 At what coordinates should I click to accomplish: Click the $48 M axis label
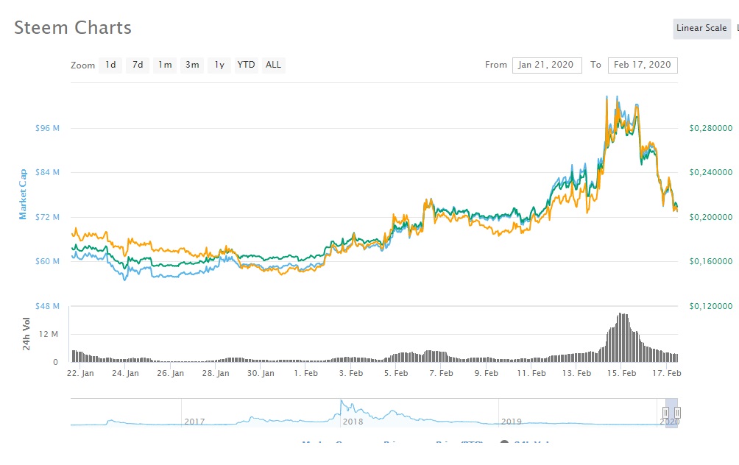(x=47, y=306)
